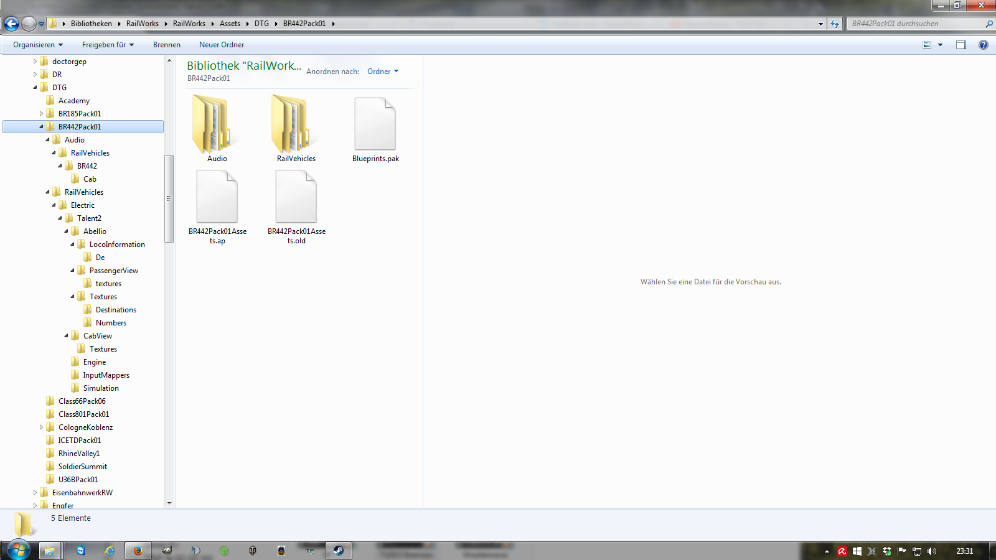Switch to Steam on the taskbar

339,551
